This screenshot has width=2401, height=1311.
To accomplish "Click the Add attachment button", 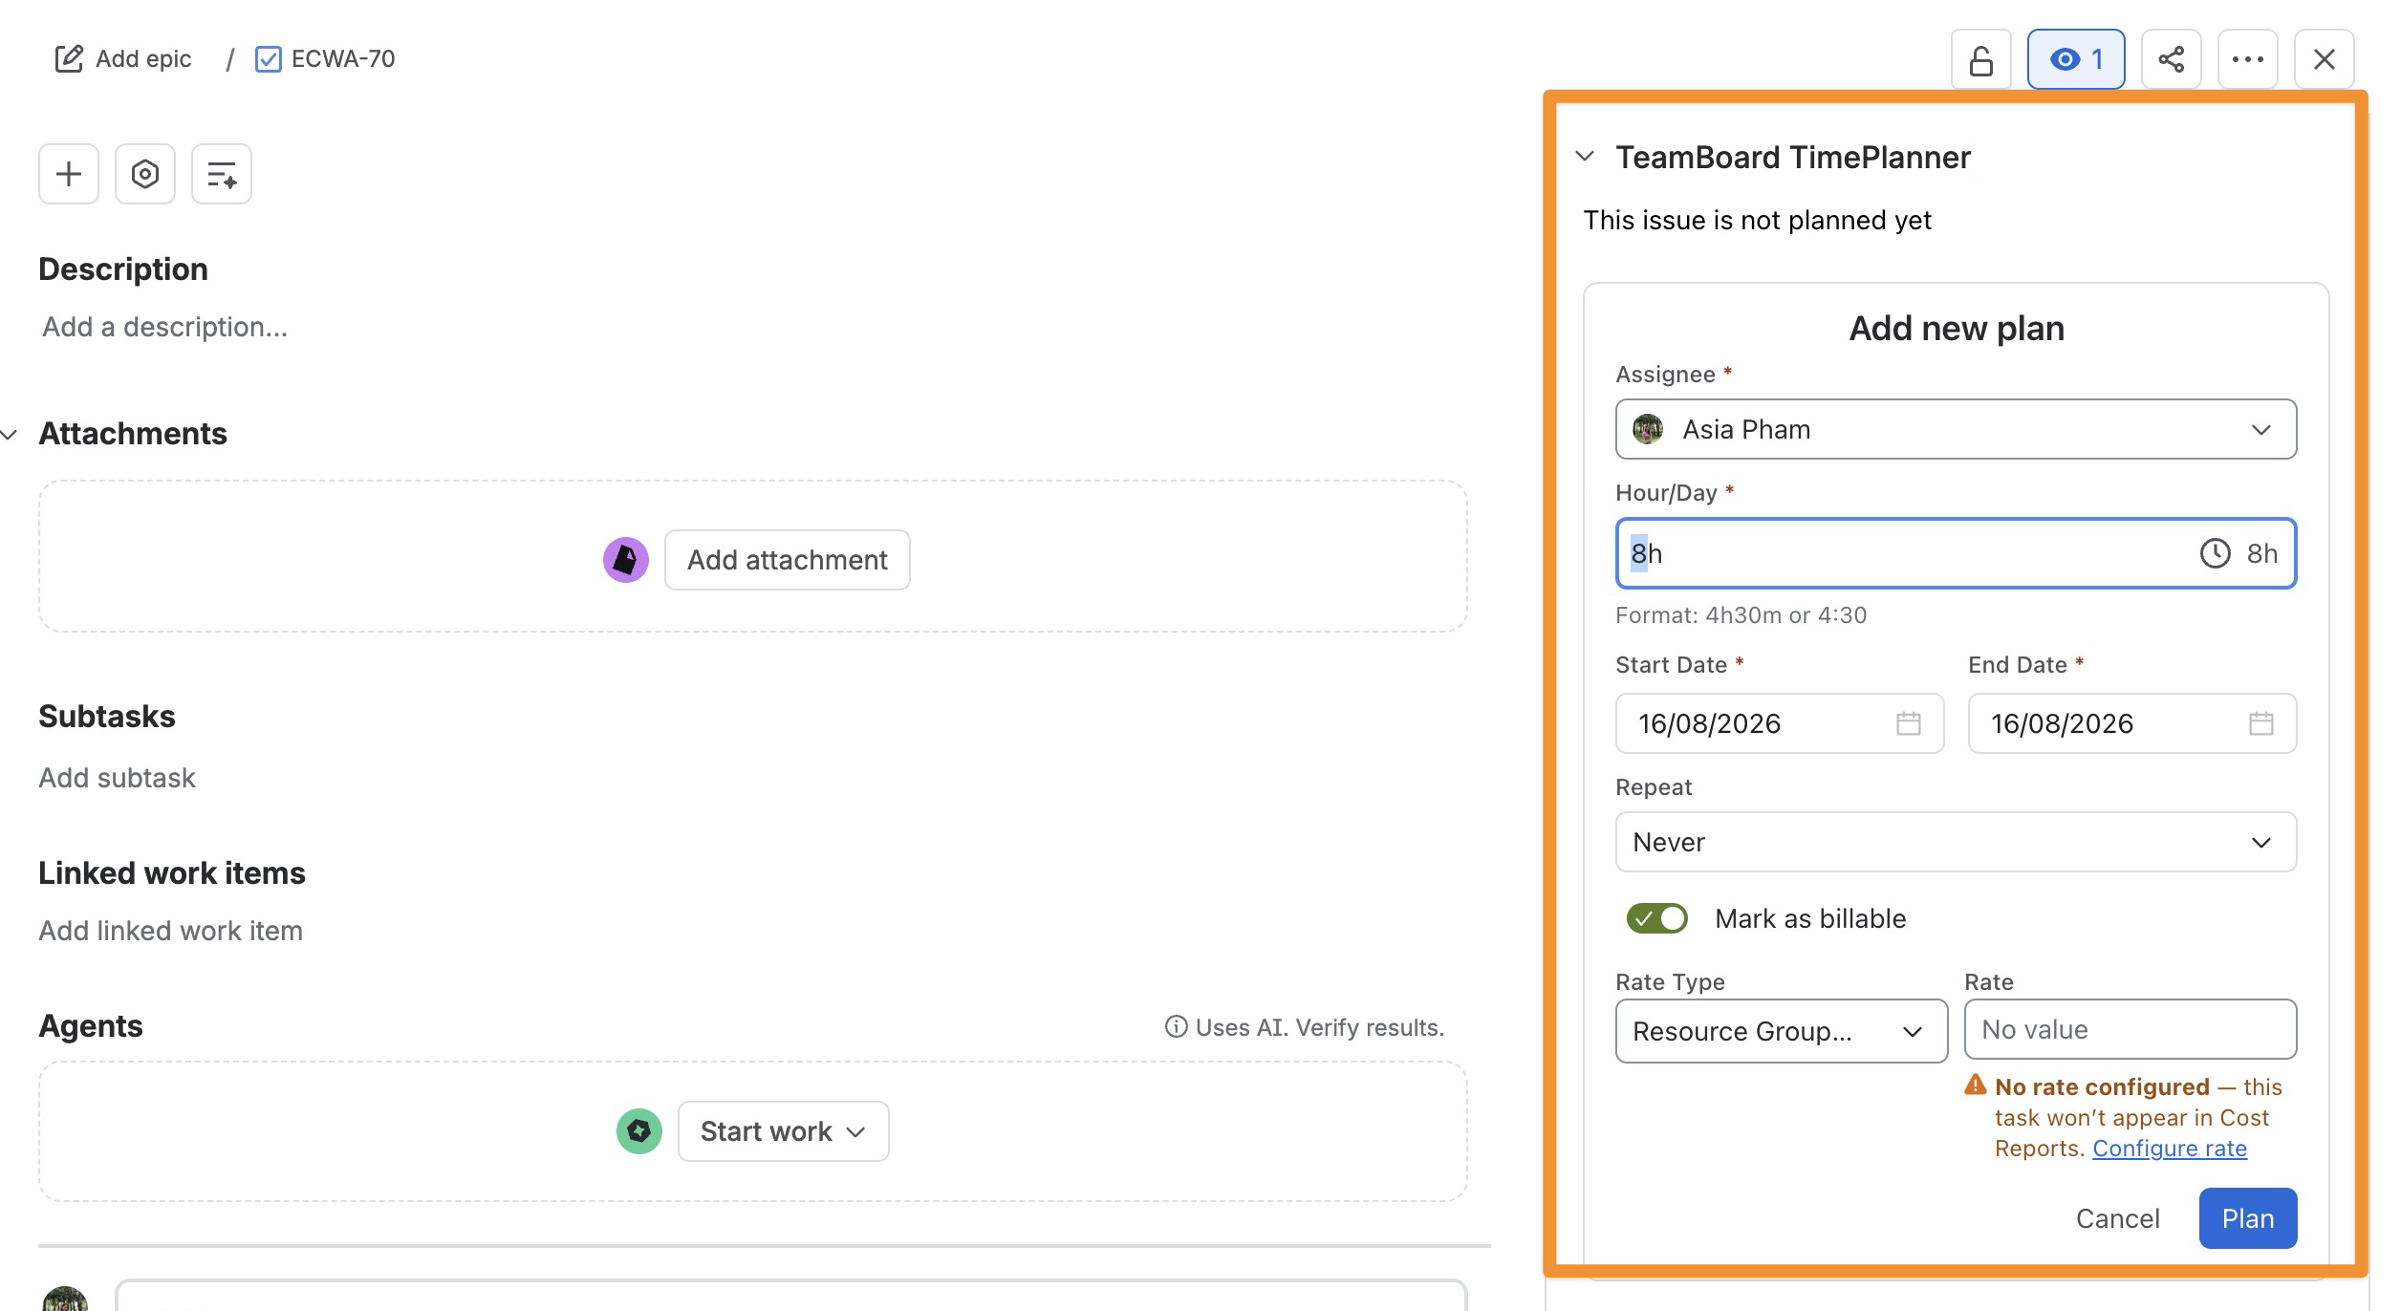I will pyautogui.click(x=788, y=560).
